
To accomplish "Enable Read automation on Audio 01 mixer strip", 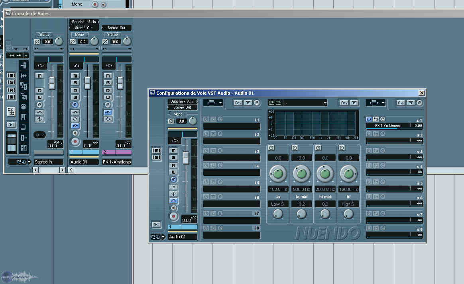I will 75,91.
